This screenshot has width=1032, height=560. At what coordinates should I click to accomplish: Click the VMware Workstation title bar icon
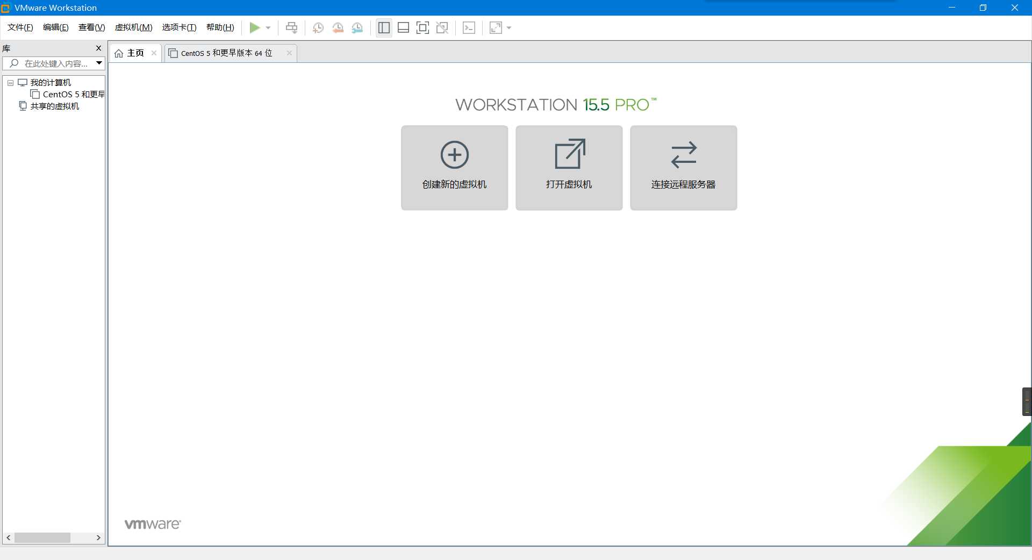[5, 8]
